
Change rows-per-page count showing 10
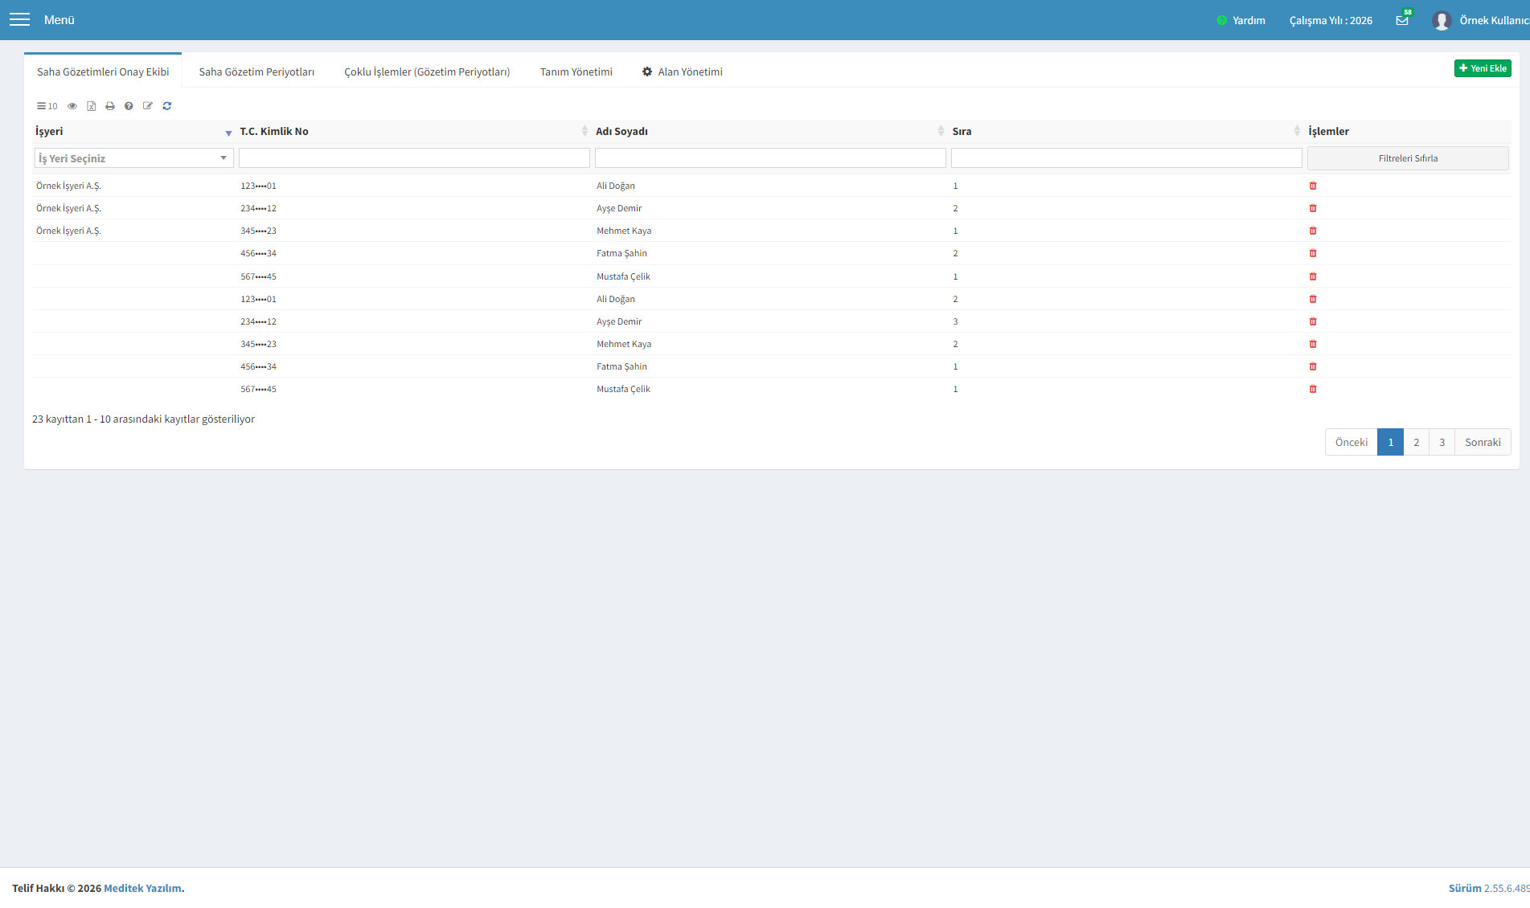[47, 106]
